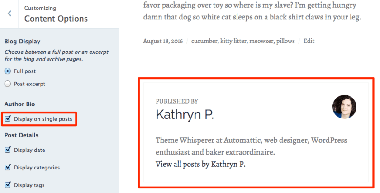Open the kitty litter tag link
Screen dimensions: 380x193
234,41
